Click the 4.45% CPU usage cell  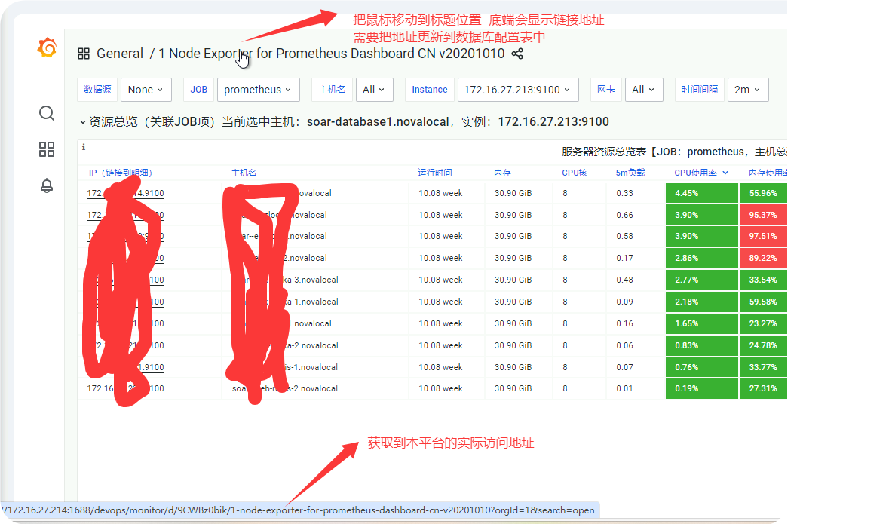[701, 194]
